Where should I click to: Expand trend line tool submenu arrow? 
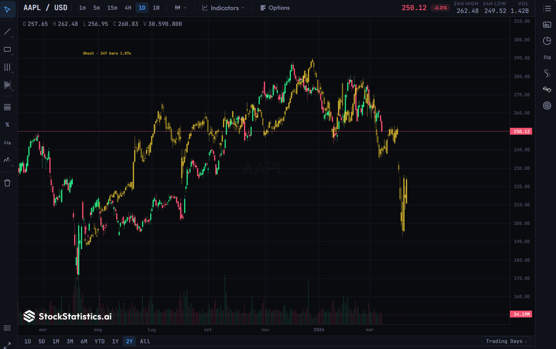[x=13, y=37]
